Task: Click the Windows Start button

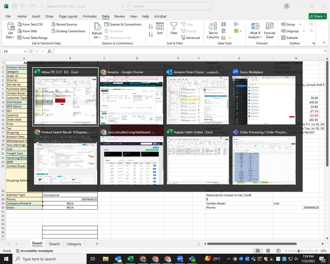Action: click(x=6, y=259)
